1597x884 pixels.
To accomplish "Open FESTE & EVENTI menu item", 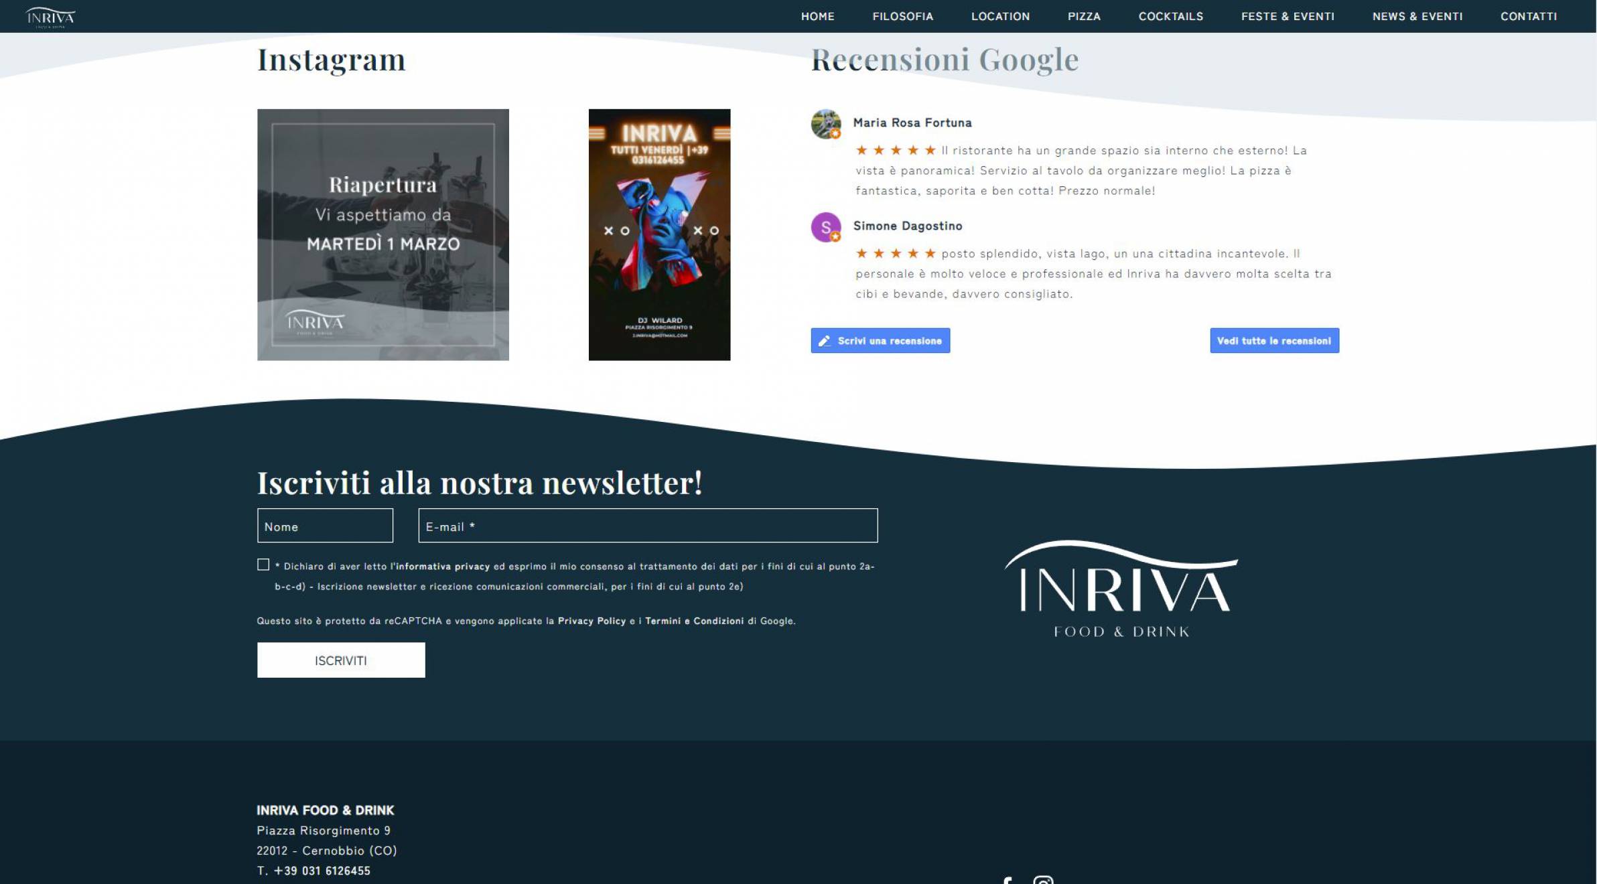I will (1288, 16).
